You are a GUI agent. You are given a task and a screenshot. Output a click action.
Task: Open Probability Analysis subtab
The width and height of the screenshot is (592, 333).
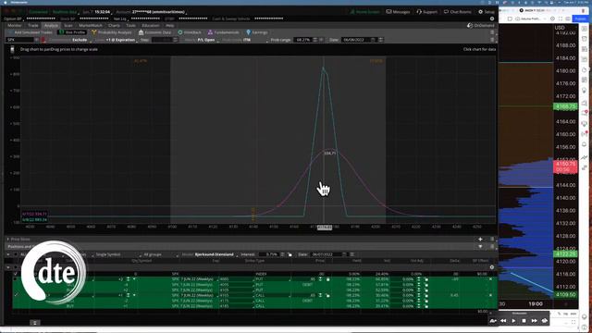[x=112, y=32]
